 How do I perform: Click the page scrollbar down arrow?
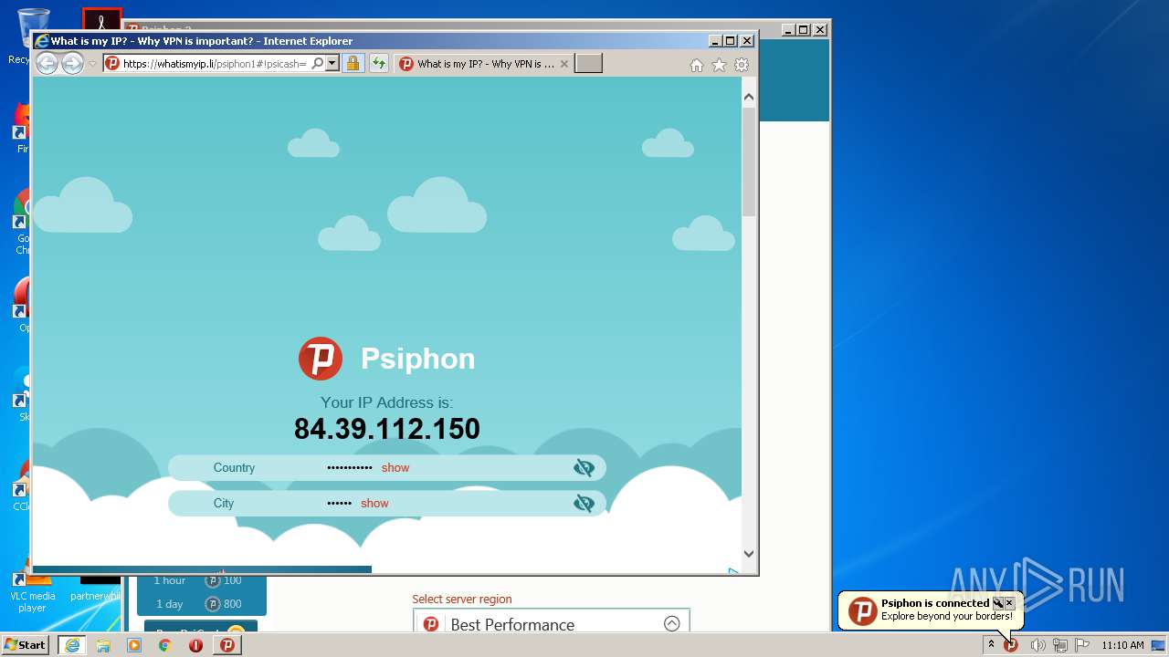click(x=749, y=553)
